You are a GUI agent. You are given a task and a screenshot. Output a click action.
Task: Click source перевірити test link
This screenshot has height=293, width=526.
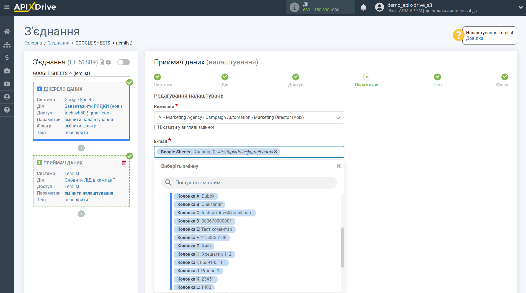(x=76, y=132)
